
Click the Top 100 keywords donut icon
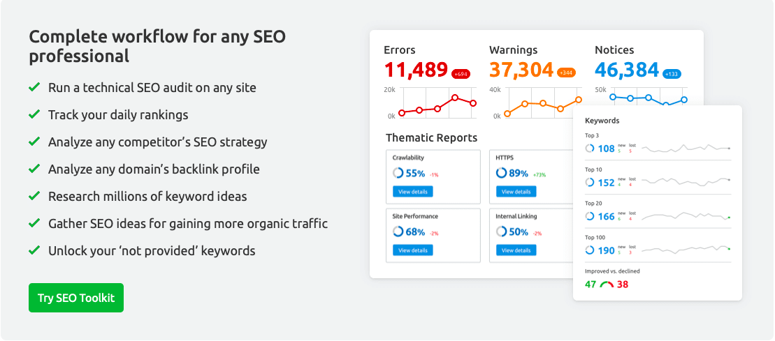[590, 250]
